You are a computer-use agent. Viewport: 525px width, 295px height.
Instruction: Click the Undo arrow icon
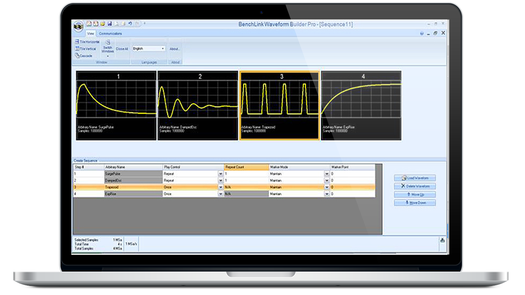click(130, 24)
